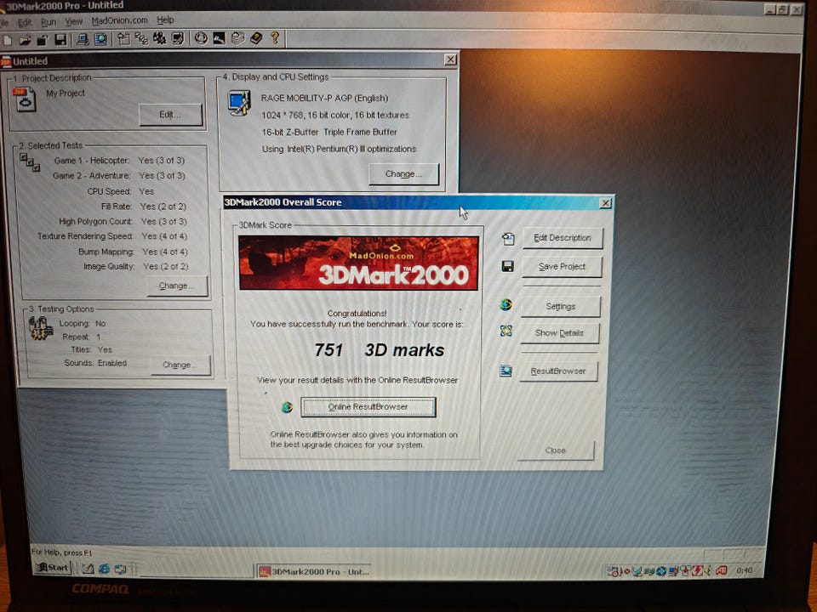
Task: Click the red ATI tray icon
Action: point(721,571)
